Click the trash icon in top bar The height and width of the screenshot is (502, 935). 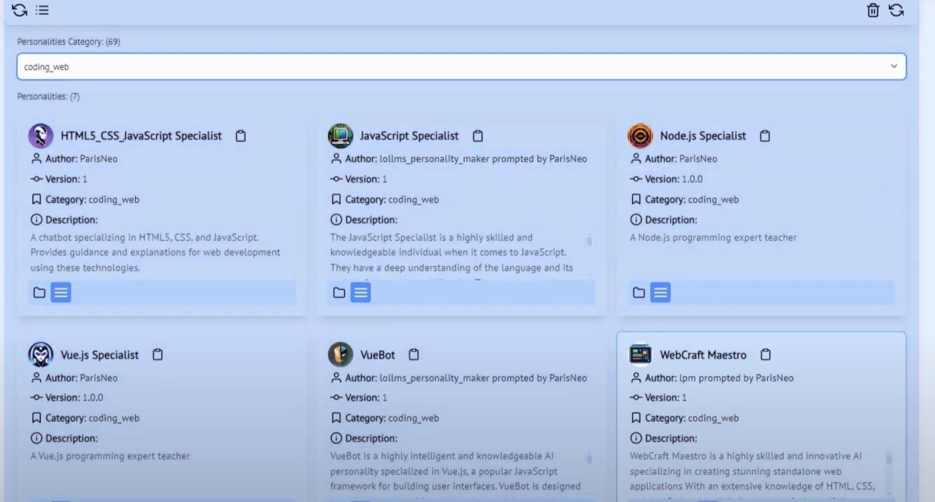[872, 10]
